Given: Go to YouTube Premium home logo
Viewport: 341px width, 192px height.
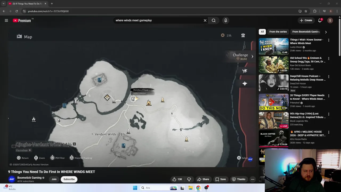Looking at the screenshot, I should (x=22, y=21).
